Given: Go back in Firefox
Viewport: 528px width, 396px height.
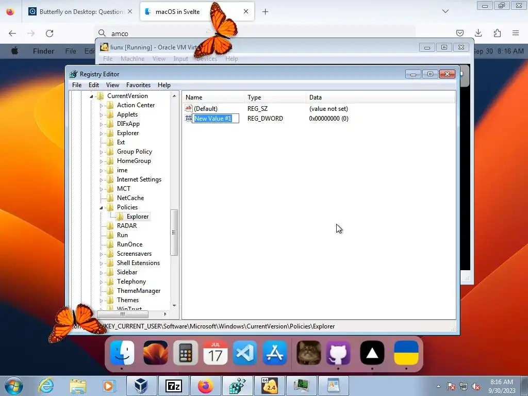Looking at the screenshot, I should coord(12,33).
